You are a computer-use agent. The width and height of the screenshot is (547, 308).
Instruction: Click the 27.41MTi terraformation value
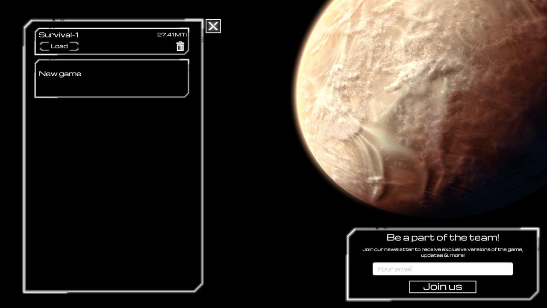172,35
